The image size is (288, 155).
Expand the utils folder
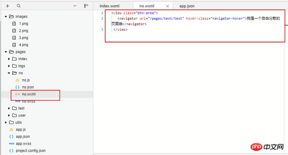pos(6,122)
